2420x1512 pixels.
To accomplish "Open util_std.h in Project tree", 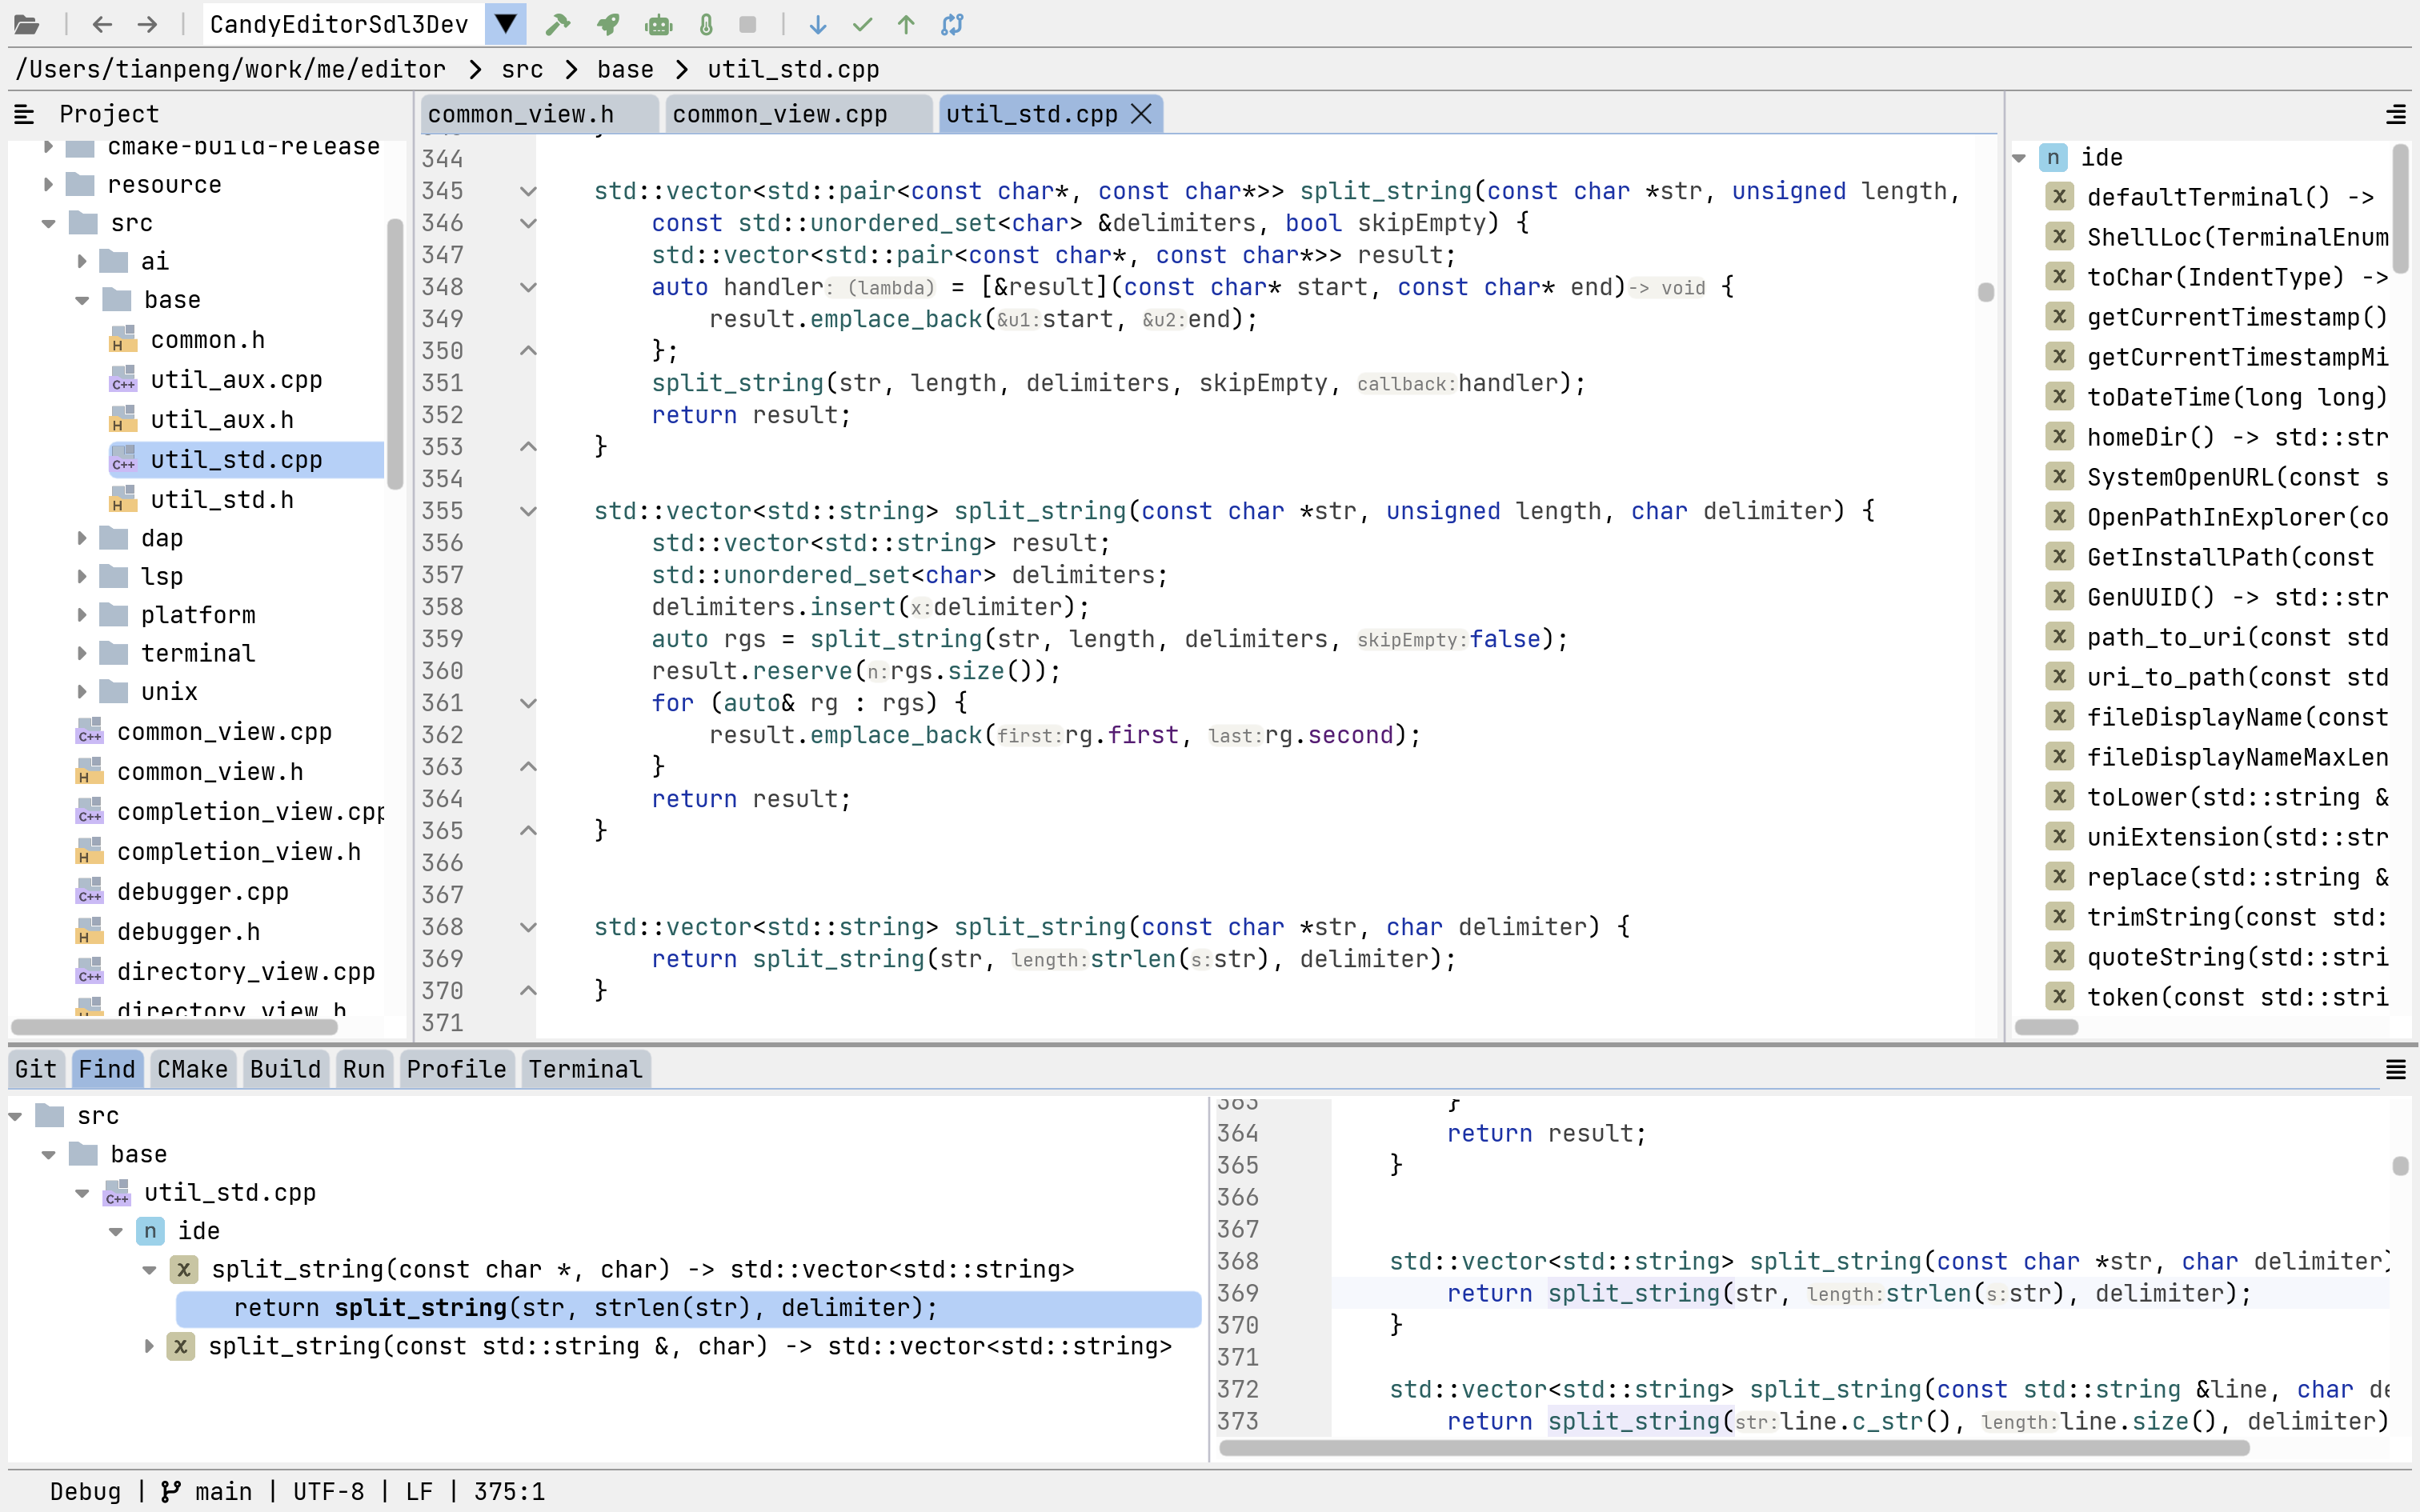I will (x=222, y=499).
